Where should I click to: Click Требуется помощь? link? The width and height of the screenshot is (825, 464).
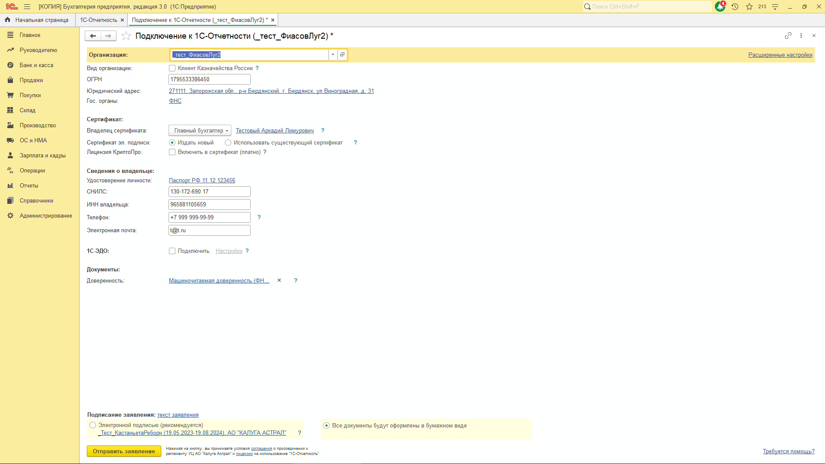pos(789,451)
